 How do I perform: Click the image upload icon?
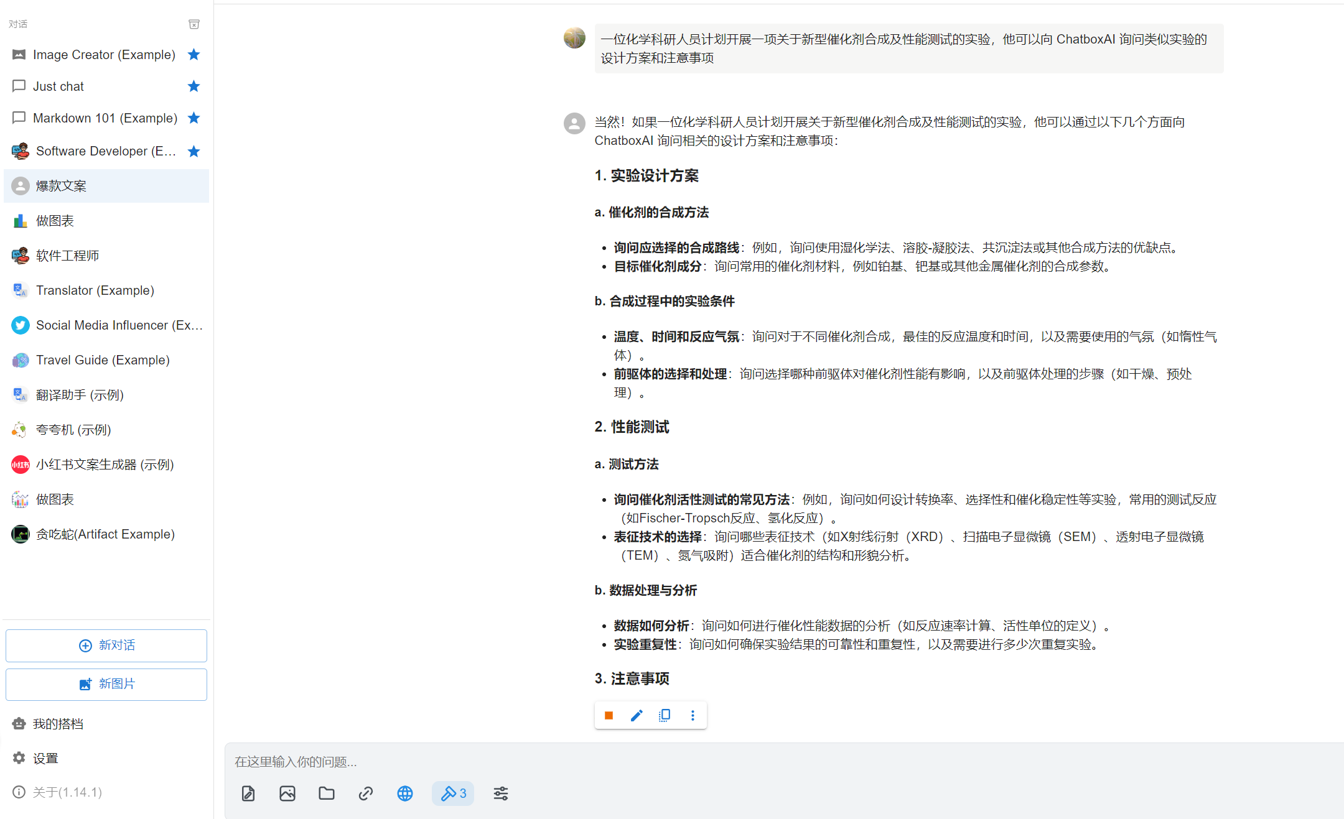(x=287, y=794)
